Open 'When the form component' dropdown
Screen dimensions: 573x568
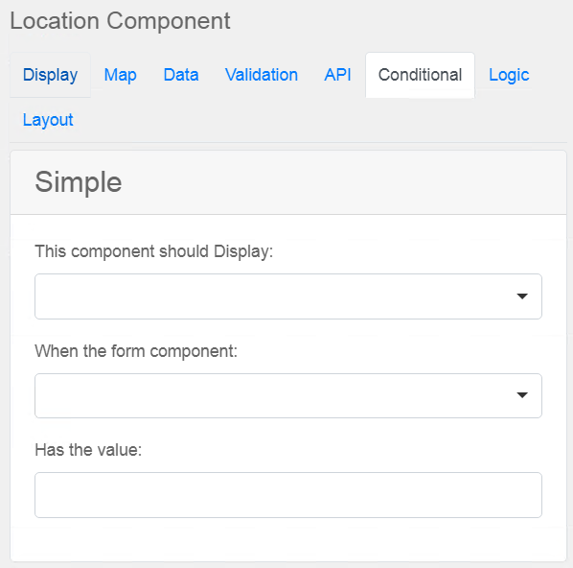288,395
